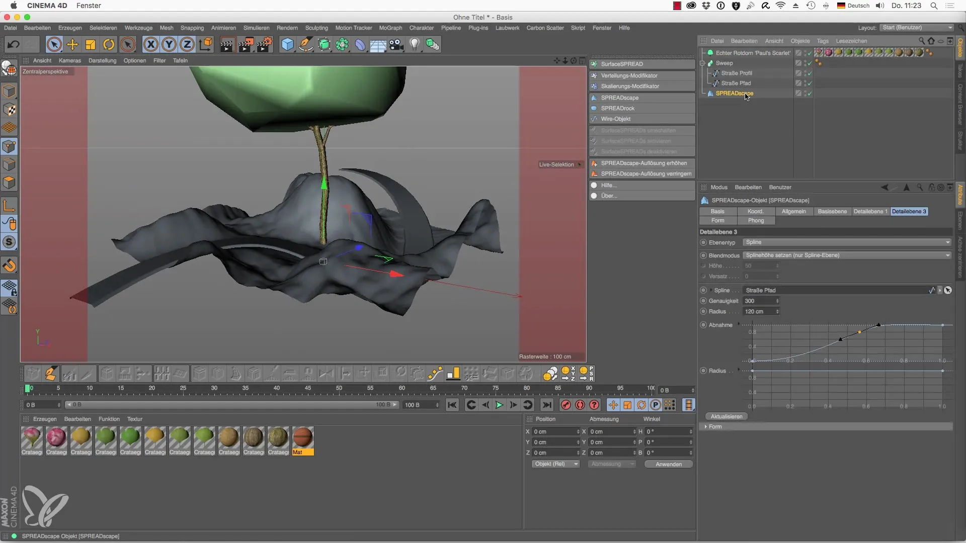Toggle the Z axis lock
The height and width of the screenshot is (543, 966).
pyautogui.click(x=187, y=44)
